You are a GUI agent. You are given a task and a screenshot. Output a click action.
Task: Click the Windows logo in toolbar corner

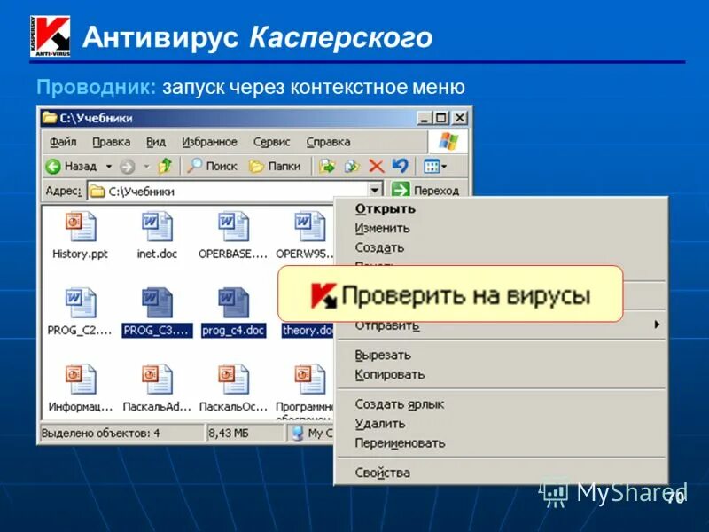point(448,142)
